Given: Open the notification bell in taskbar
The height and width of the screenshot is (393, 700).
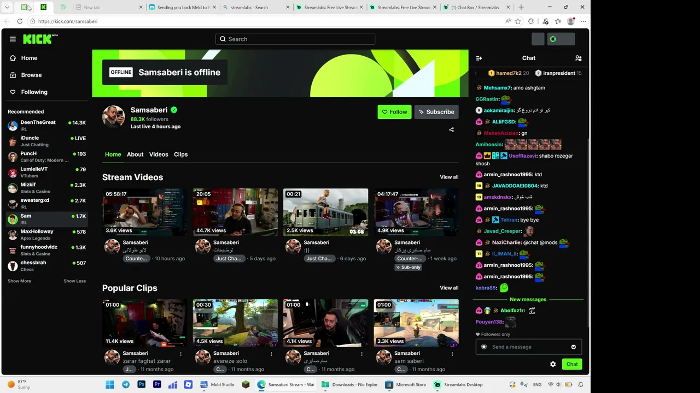Looking at the screenshot, I should (581, 385).
